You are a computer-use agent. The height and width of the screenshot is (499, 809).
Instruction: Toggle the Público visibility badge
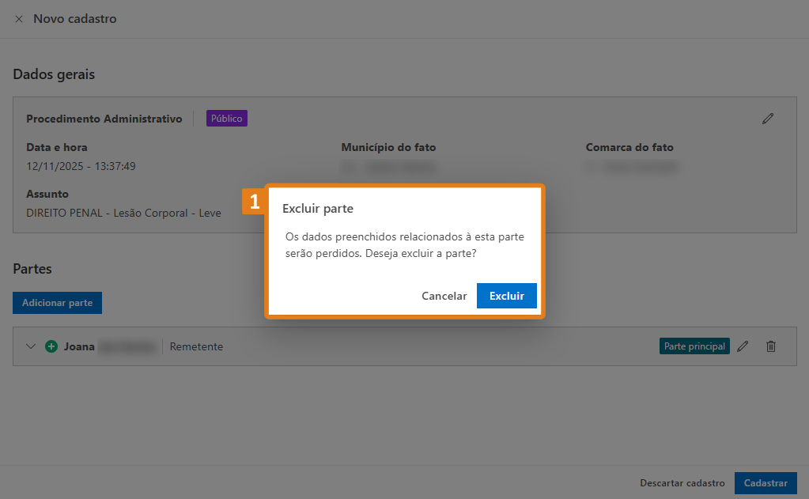(227, 118)
